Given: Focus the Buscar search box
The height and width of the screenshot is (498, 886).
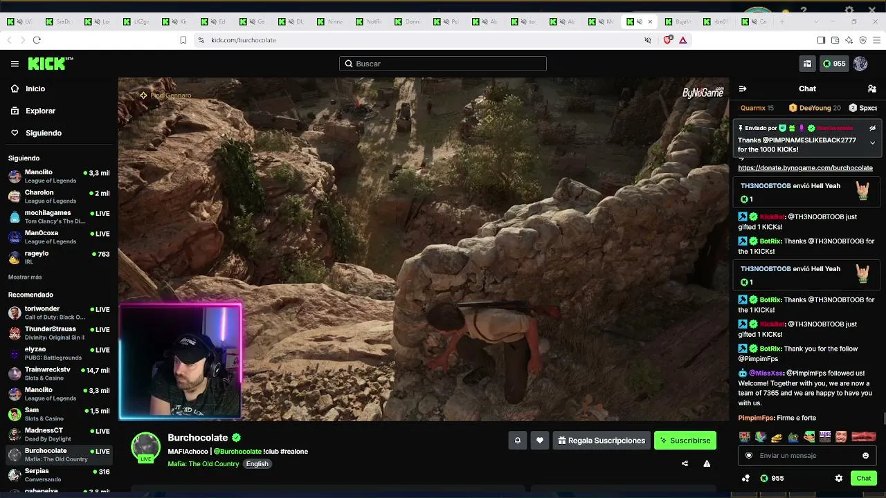Looking at the screenshot, I should click(443, 64).
